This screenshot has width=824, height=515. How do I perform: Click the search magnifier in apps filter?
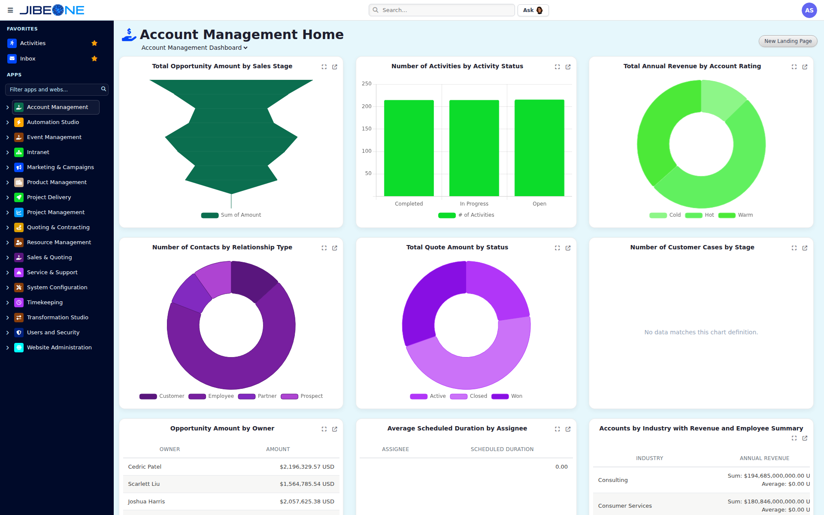pos(103,89)
